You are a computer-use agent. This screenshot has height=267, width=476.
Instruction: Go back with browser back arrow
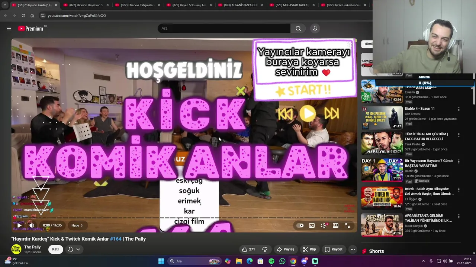point(5,16)
